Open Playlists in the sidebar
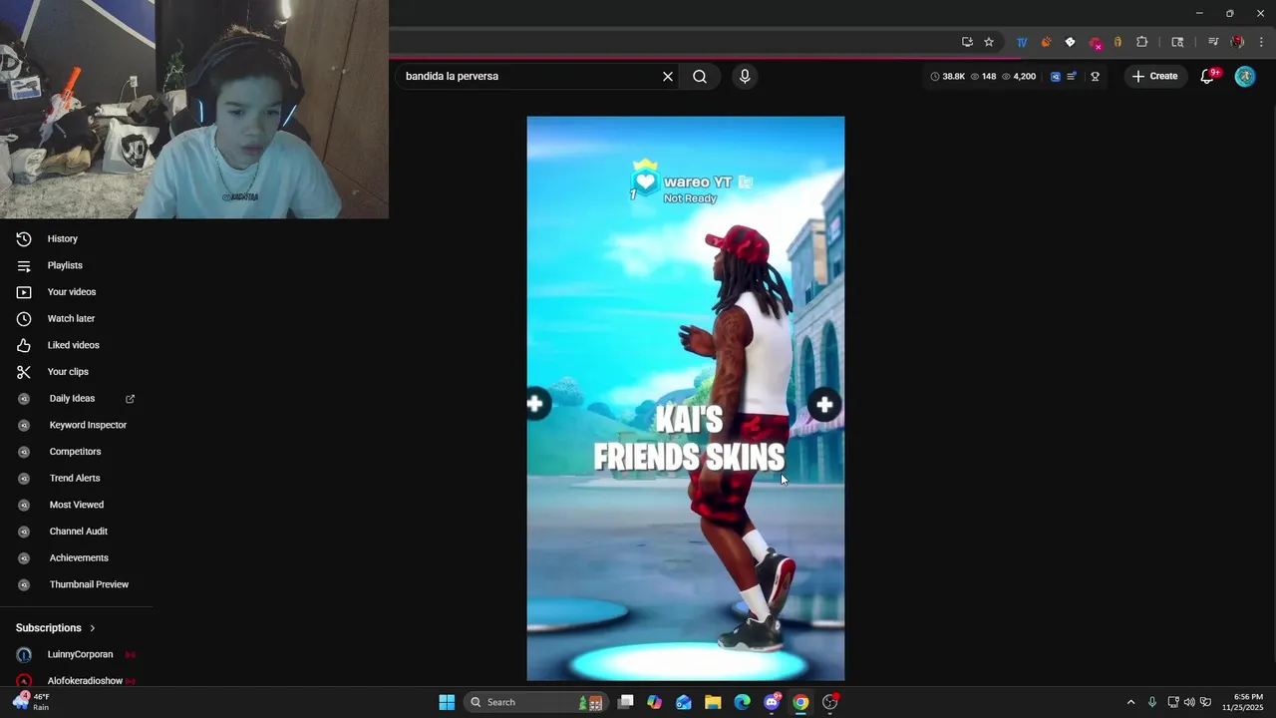 click(x=65, y=265)
